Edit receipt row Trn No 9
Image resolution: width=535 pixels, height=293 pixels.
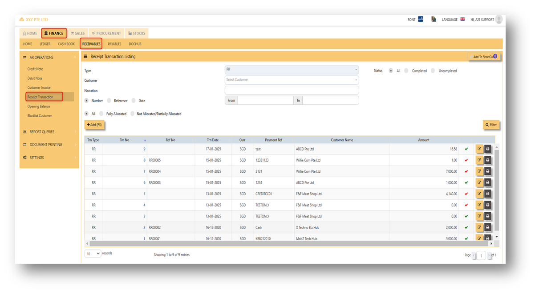click(479, 149)
